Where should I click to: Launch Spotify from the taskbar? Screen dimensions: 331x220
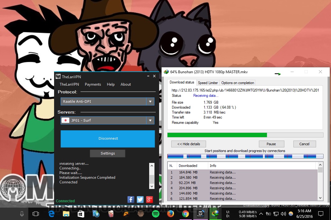pos(156,214)
